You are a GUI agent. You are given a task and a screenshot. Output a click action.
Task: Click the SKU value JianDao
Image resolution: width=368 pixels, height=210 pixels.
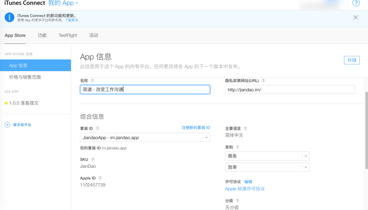pos(88,166)
